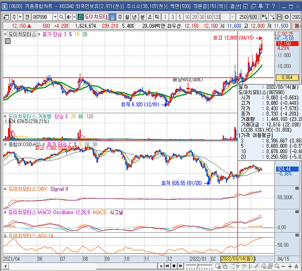Click the fast-forward chart playback button
The image size is (302, 271).
180,266
